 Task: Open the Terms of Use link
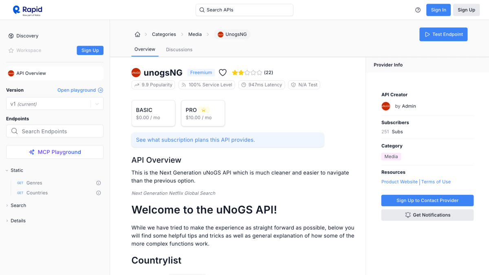tap(436, 182)
